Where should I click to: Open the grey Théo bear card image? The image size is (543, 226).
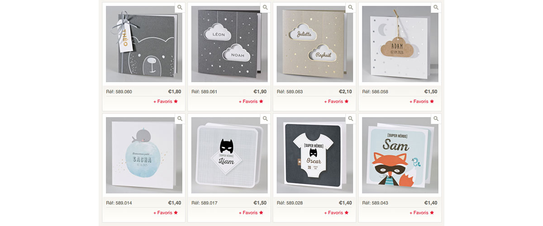coord(144,44)
